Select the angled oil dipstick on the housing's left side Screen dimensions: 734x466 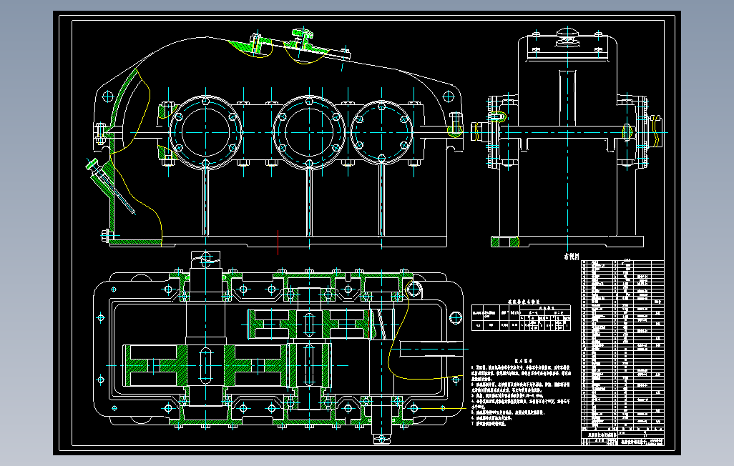[x=109, y=185]
